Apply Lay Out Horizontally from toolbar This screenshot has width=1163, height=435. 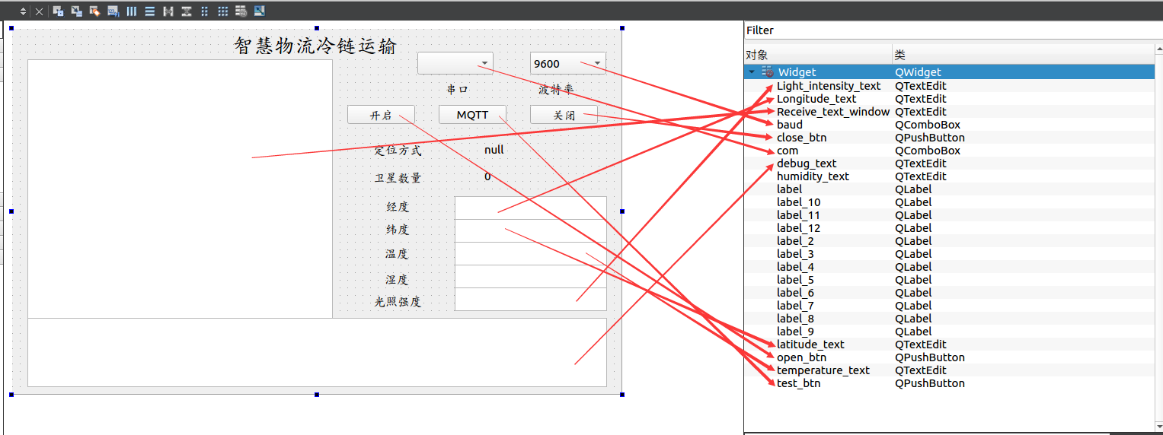tap(131, 11)
